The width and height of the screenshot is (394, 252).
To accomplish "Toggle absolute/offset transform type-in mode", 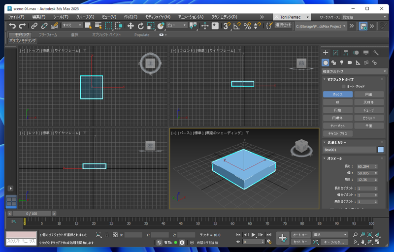I will 115,235.
